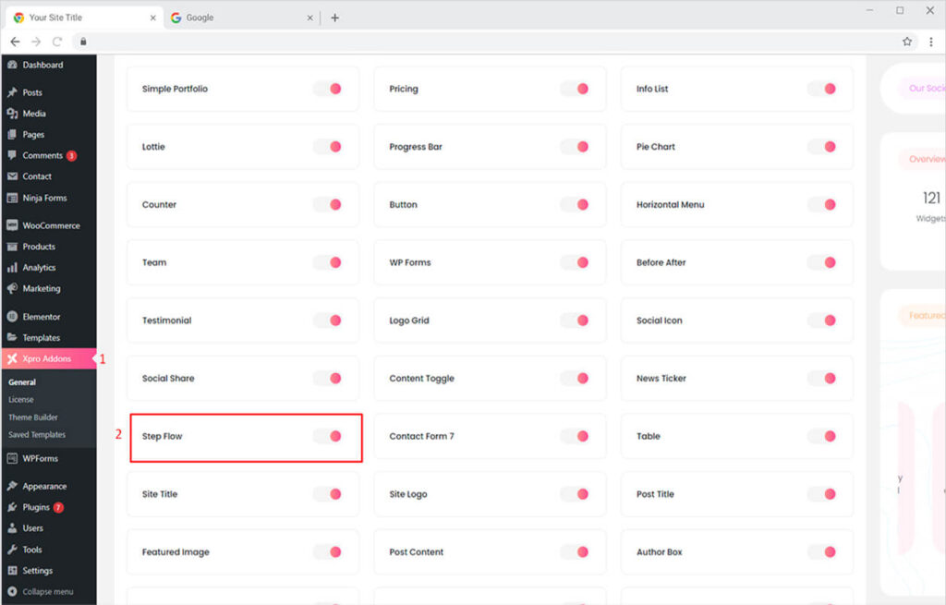This screenshot has height=605, width=946.
Task: Switch off the Pie Chart widget
Action: tap(822, 147)
